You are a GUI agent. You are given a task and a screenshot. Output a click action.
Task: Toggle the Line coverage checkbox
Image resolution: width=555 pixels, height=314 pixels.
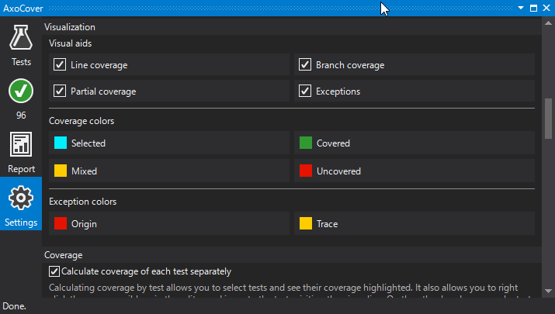click(60, 64)
